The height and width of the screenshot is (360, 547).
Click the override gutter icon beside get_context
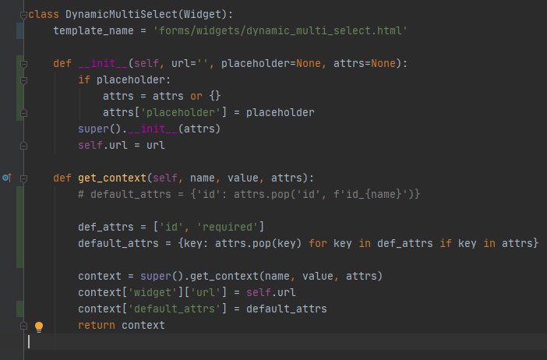[x=7, y=178]
